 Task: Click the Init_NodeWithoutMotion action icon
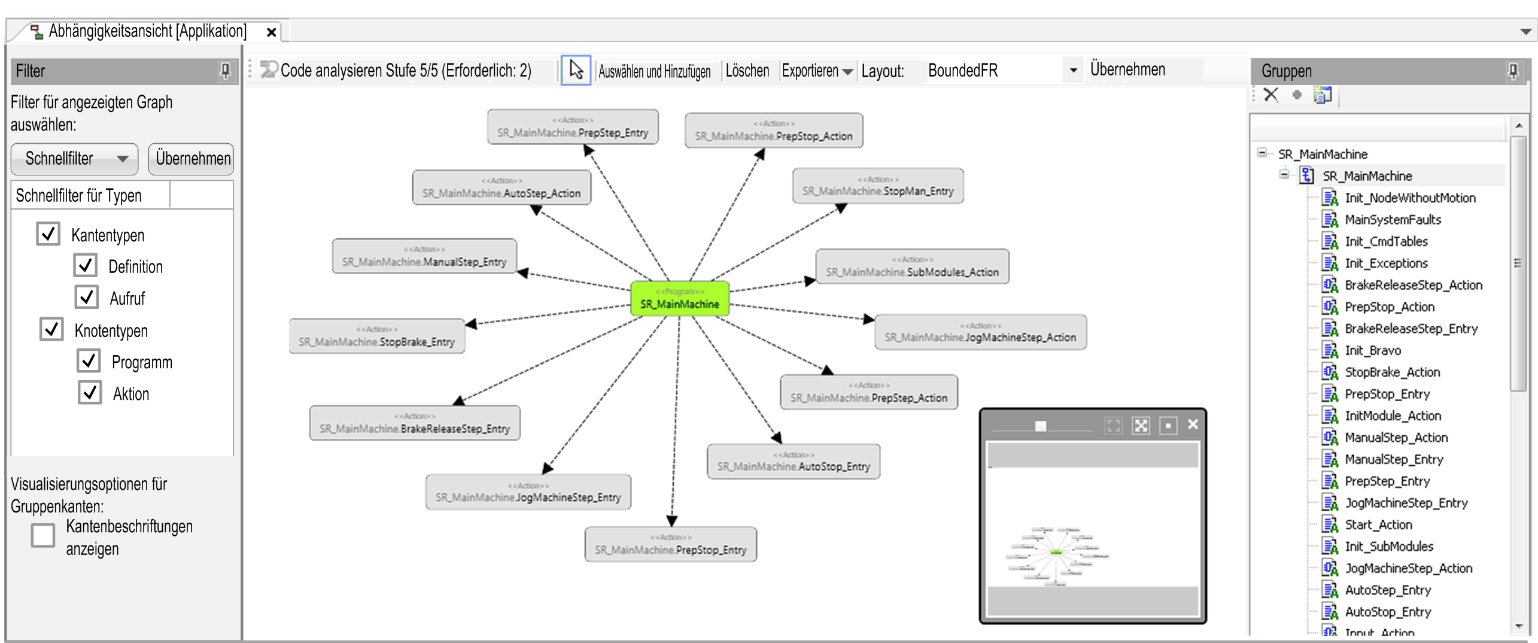pyautogui.click(x=1330, y=198)
